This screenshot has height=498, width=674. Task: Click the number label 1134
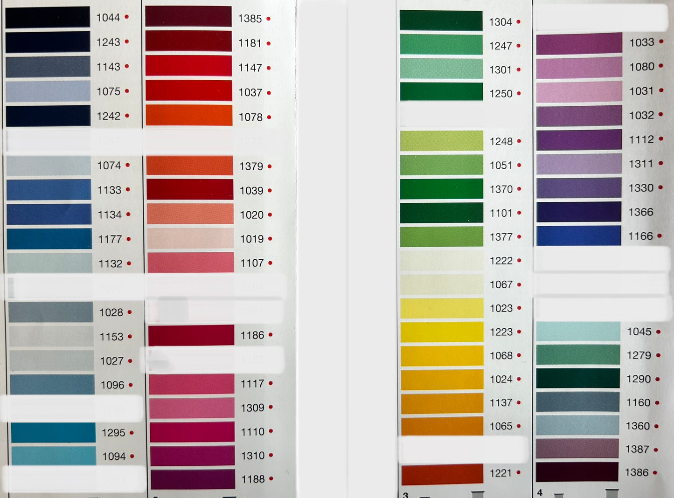click(x=110, y=215)
